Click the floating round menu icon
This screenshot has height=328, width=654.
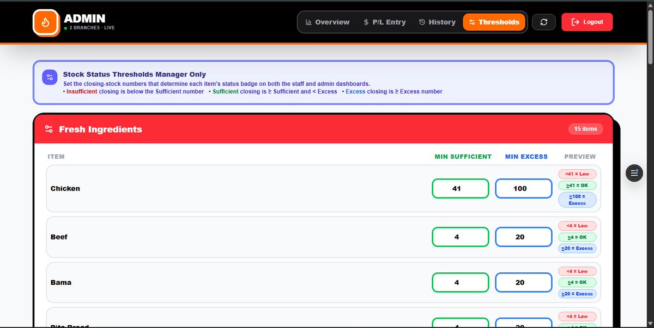pyautogui.click(x=634, y=174)
